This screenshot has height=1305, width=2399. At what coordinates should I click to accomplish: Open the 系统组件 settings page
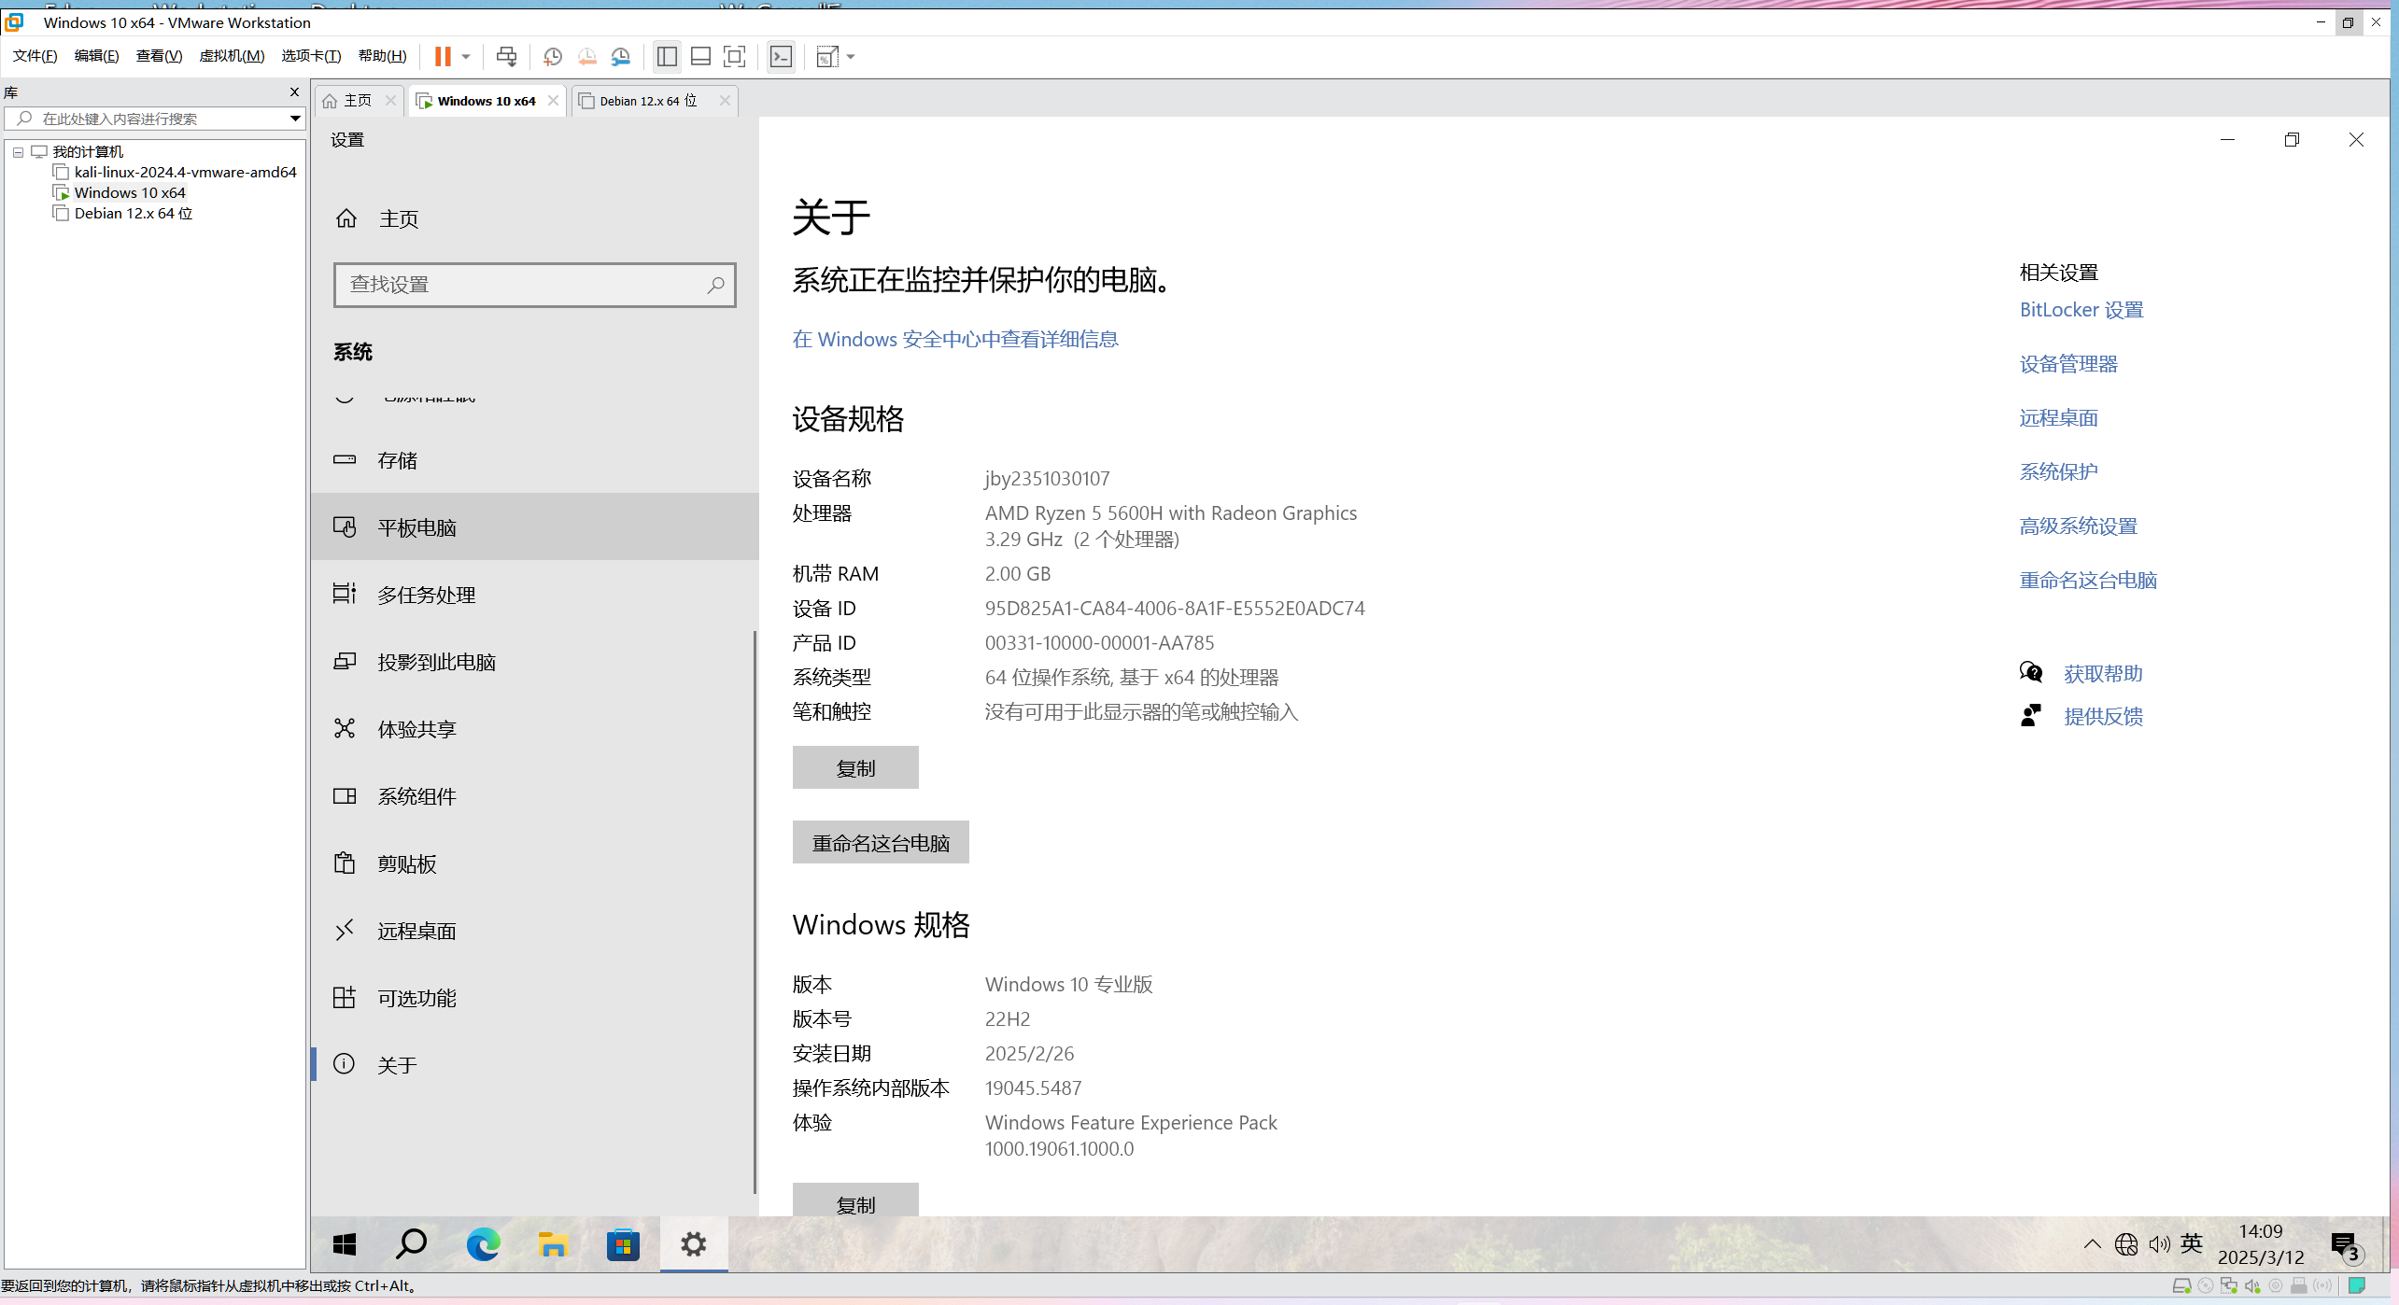click(x=535, y=796)
